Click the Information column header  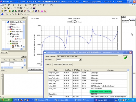110,70
